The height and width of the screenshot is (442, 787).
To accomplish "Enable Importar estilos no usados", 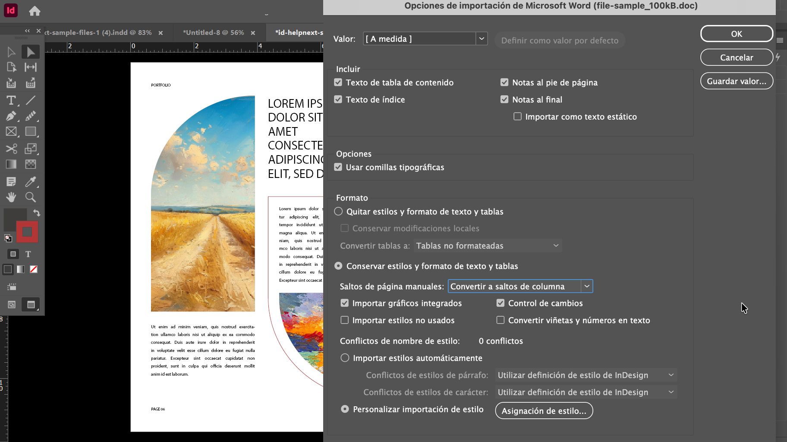I will coord(344,320).
